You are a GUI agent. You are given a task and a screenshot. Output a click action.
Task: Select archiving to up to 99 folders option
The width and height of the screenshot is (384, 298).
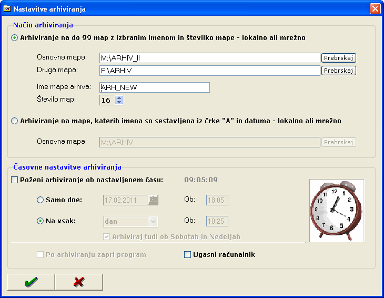coord(15,38)
